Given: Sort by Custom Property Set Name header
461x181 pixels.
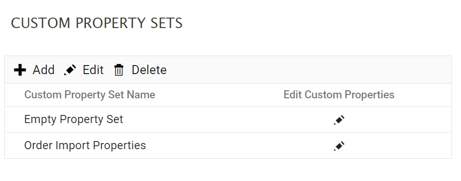Looking at the screenshot, I should click(90, 95).
